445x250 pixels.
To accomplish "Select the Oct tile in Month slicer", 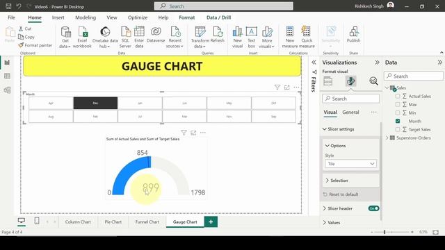I will (x=273, y=103).
